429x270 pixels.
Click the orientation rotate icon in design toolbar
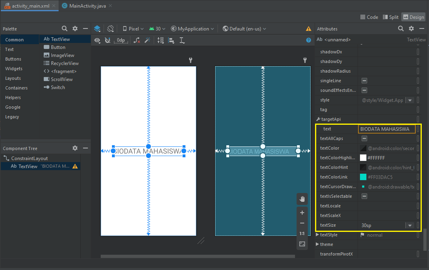click(111, 28)
